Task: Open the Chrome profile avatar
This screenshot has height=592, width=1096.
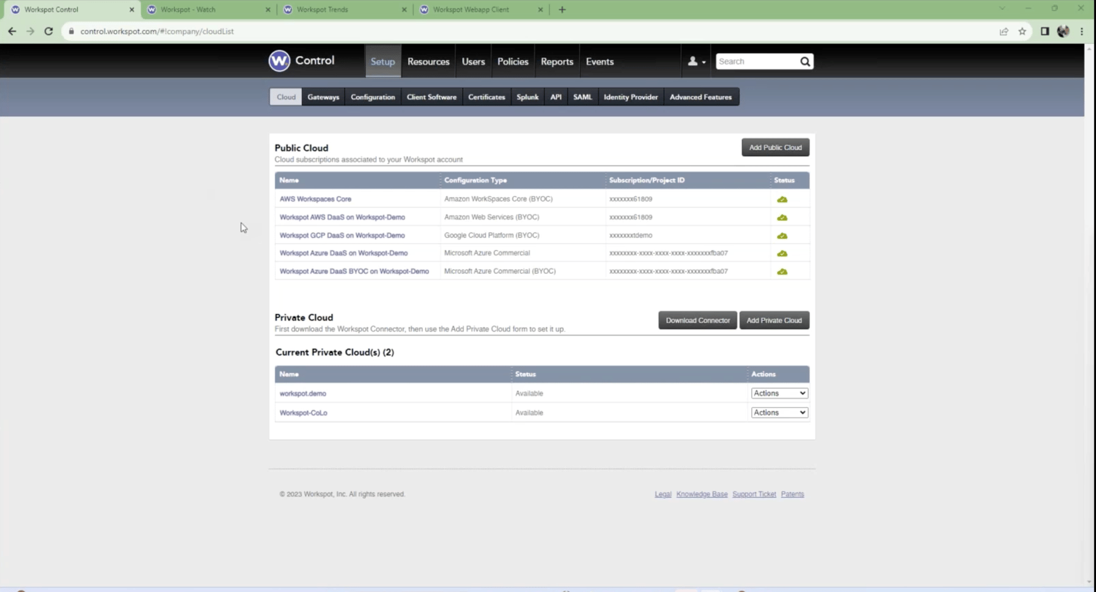Action: coord(1063,32)
